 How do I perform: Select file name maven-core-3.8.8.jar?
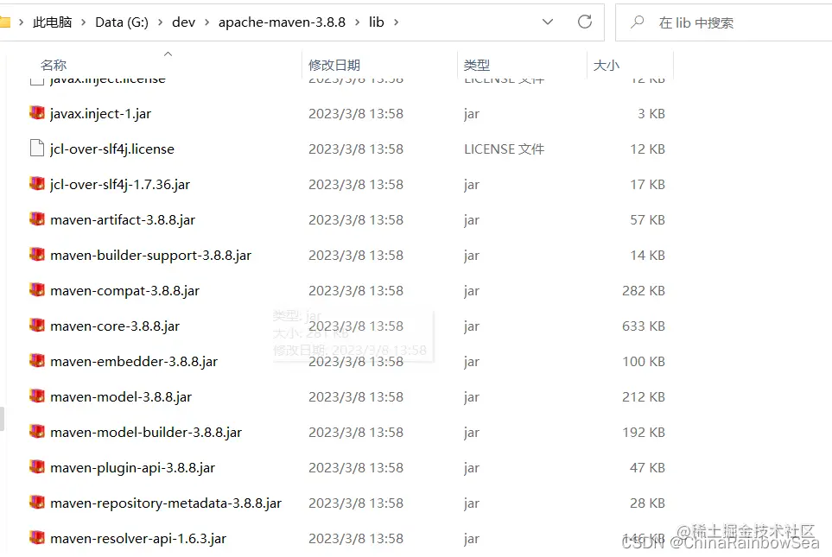[115, 326]
